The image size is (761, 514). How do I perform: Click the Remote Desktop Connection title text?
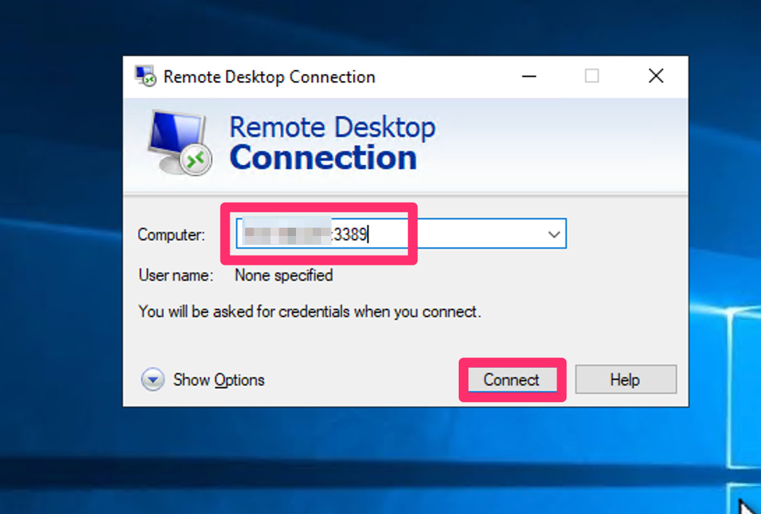pos(268,77)
